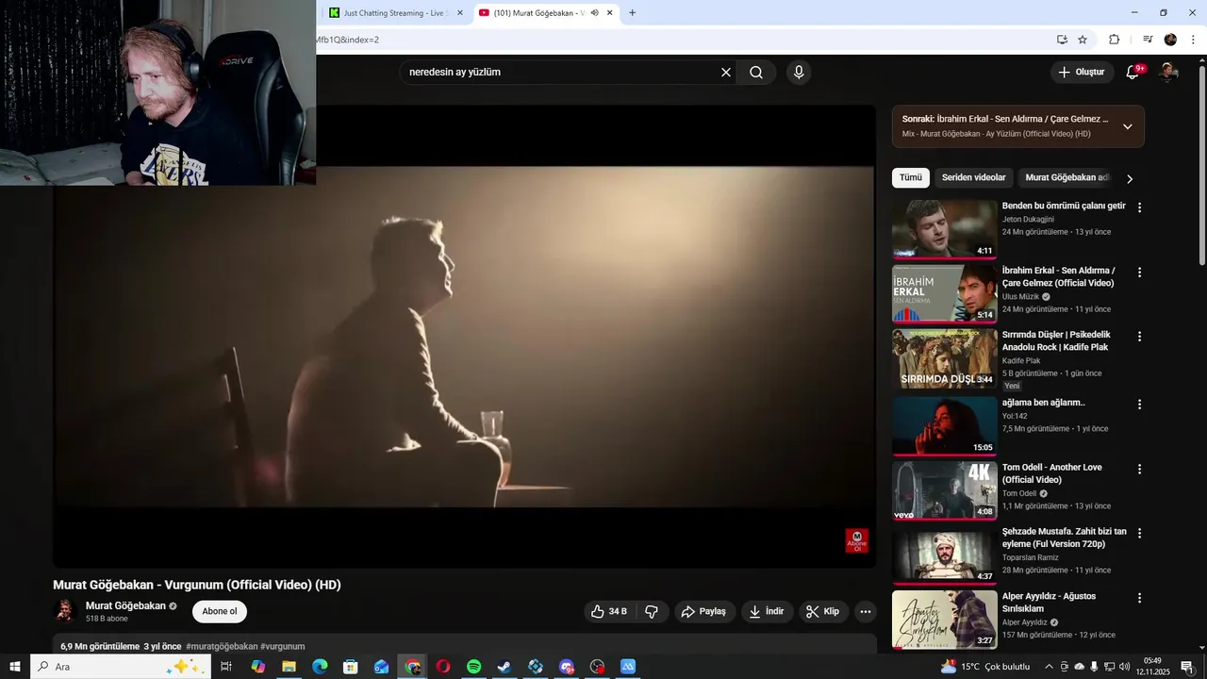Open Task View in the taskbar

(x=226, y=667)
